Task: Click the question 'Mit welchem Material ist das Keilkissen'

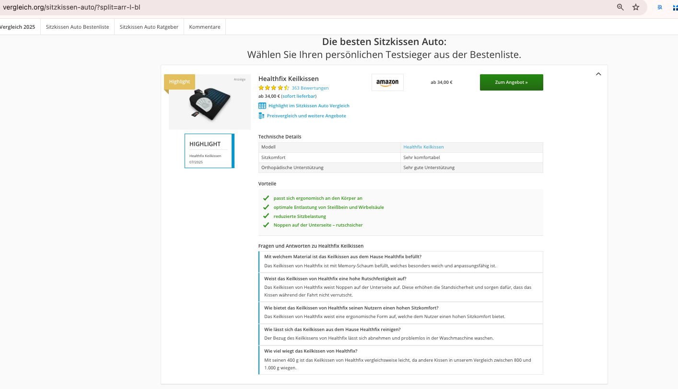Action: coord(343,257)
